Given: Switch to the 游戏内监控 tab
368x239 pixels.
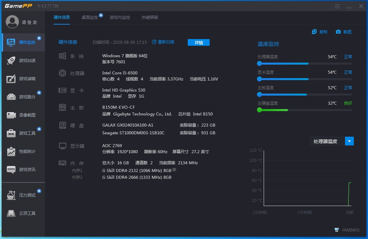Looking at the screenshot, I should click(120, 18).
